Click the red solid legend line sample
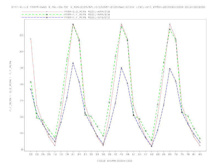218x168 pixels. tap(43, 12)
